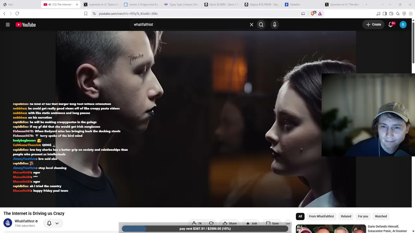Image resolution: width=415 pixels, height=233 pixels.
Task: Switch to the 'Qenis $2.88M' tab
Action: 221,5
